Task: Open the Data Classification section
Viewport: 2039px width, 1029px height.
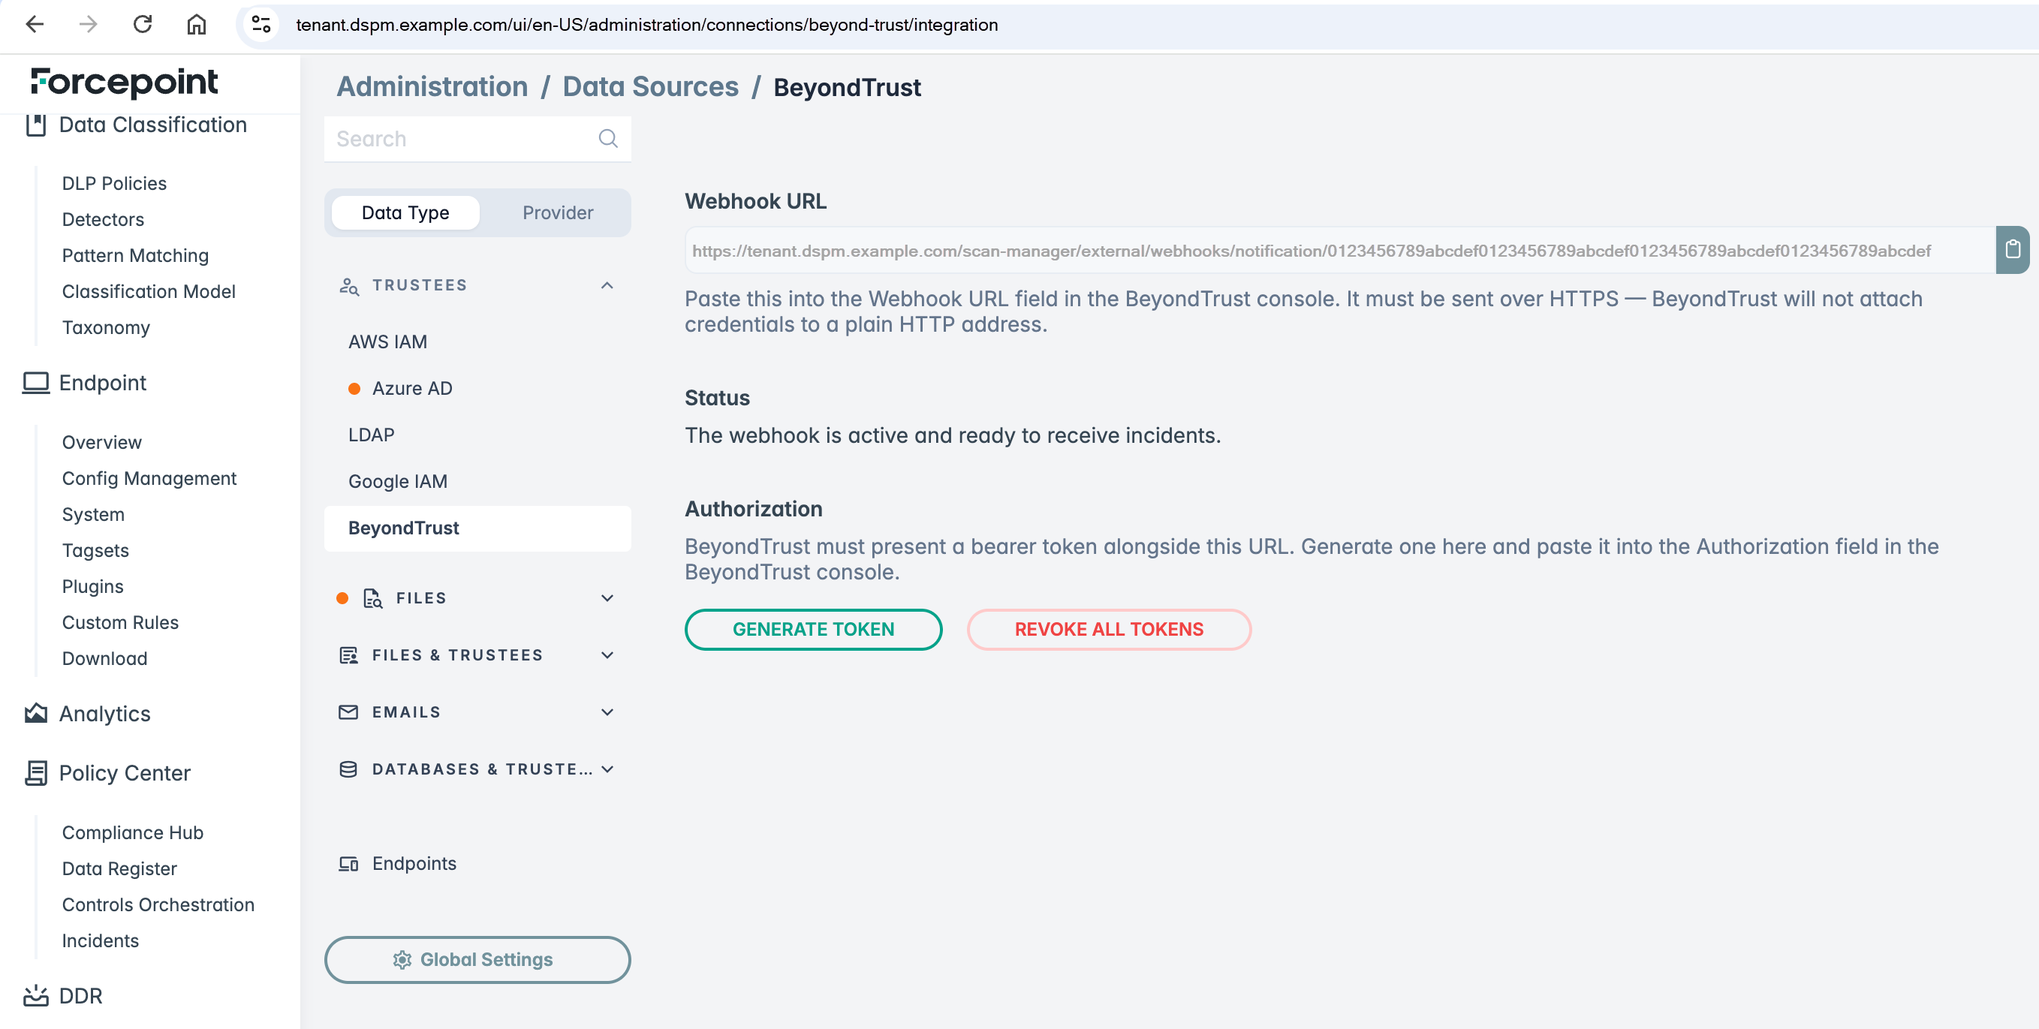Action: tap(152, 125)
